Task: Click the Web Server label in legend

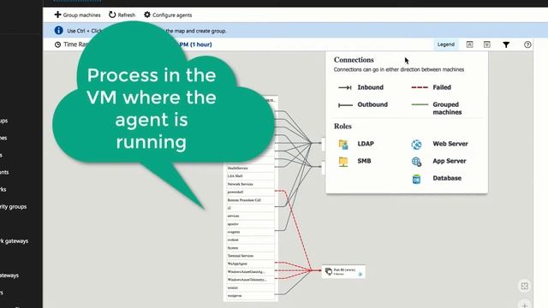Action: tap(450, 144)
